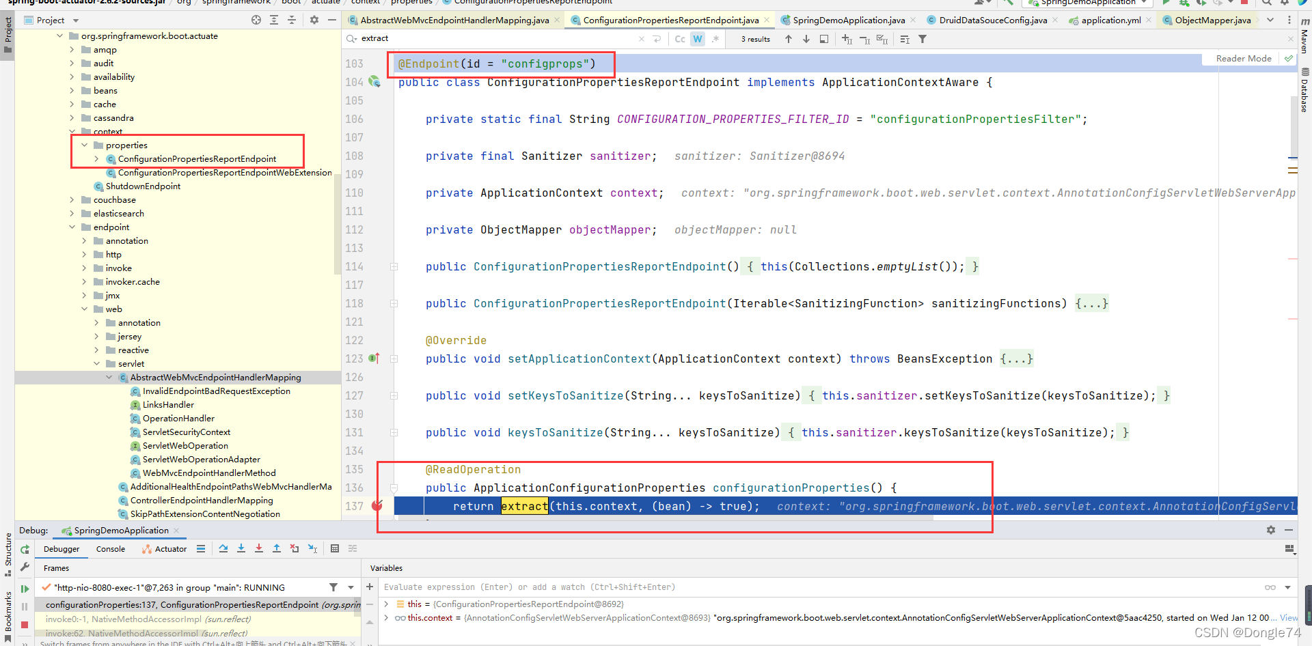Click Step Over in debug toolbar
This screenshot has height=646, width=1312.
point(223,548)
